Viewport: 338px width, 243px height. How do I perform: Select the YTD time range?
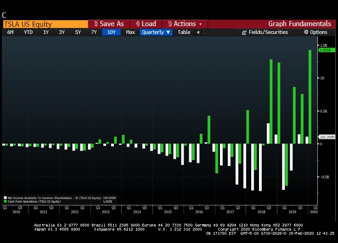(28, 32)
